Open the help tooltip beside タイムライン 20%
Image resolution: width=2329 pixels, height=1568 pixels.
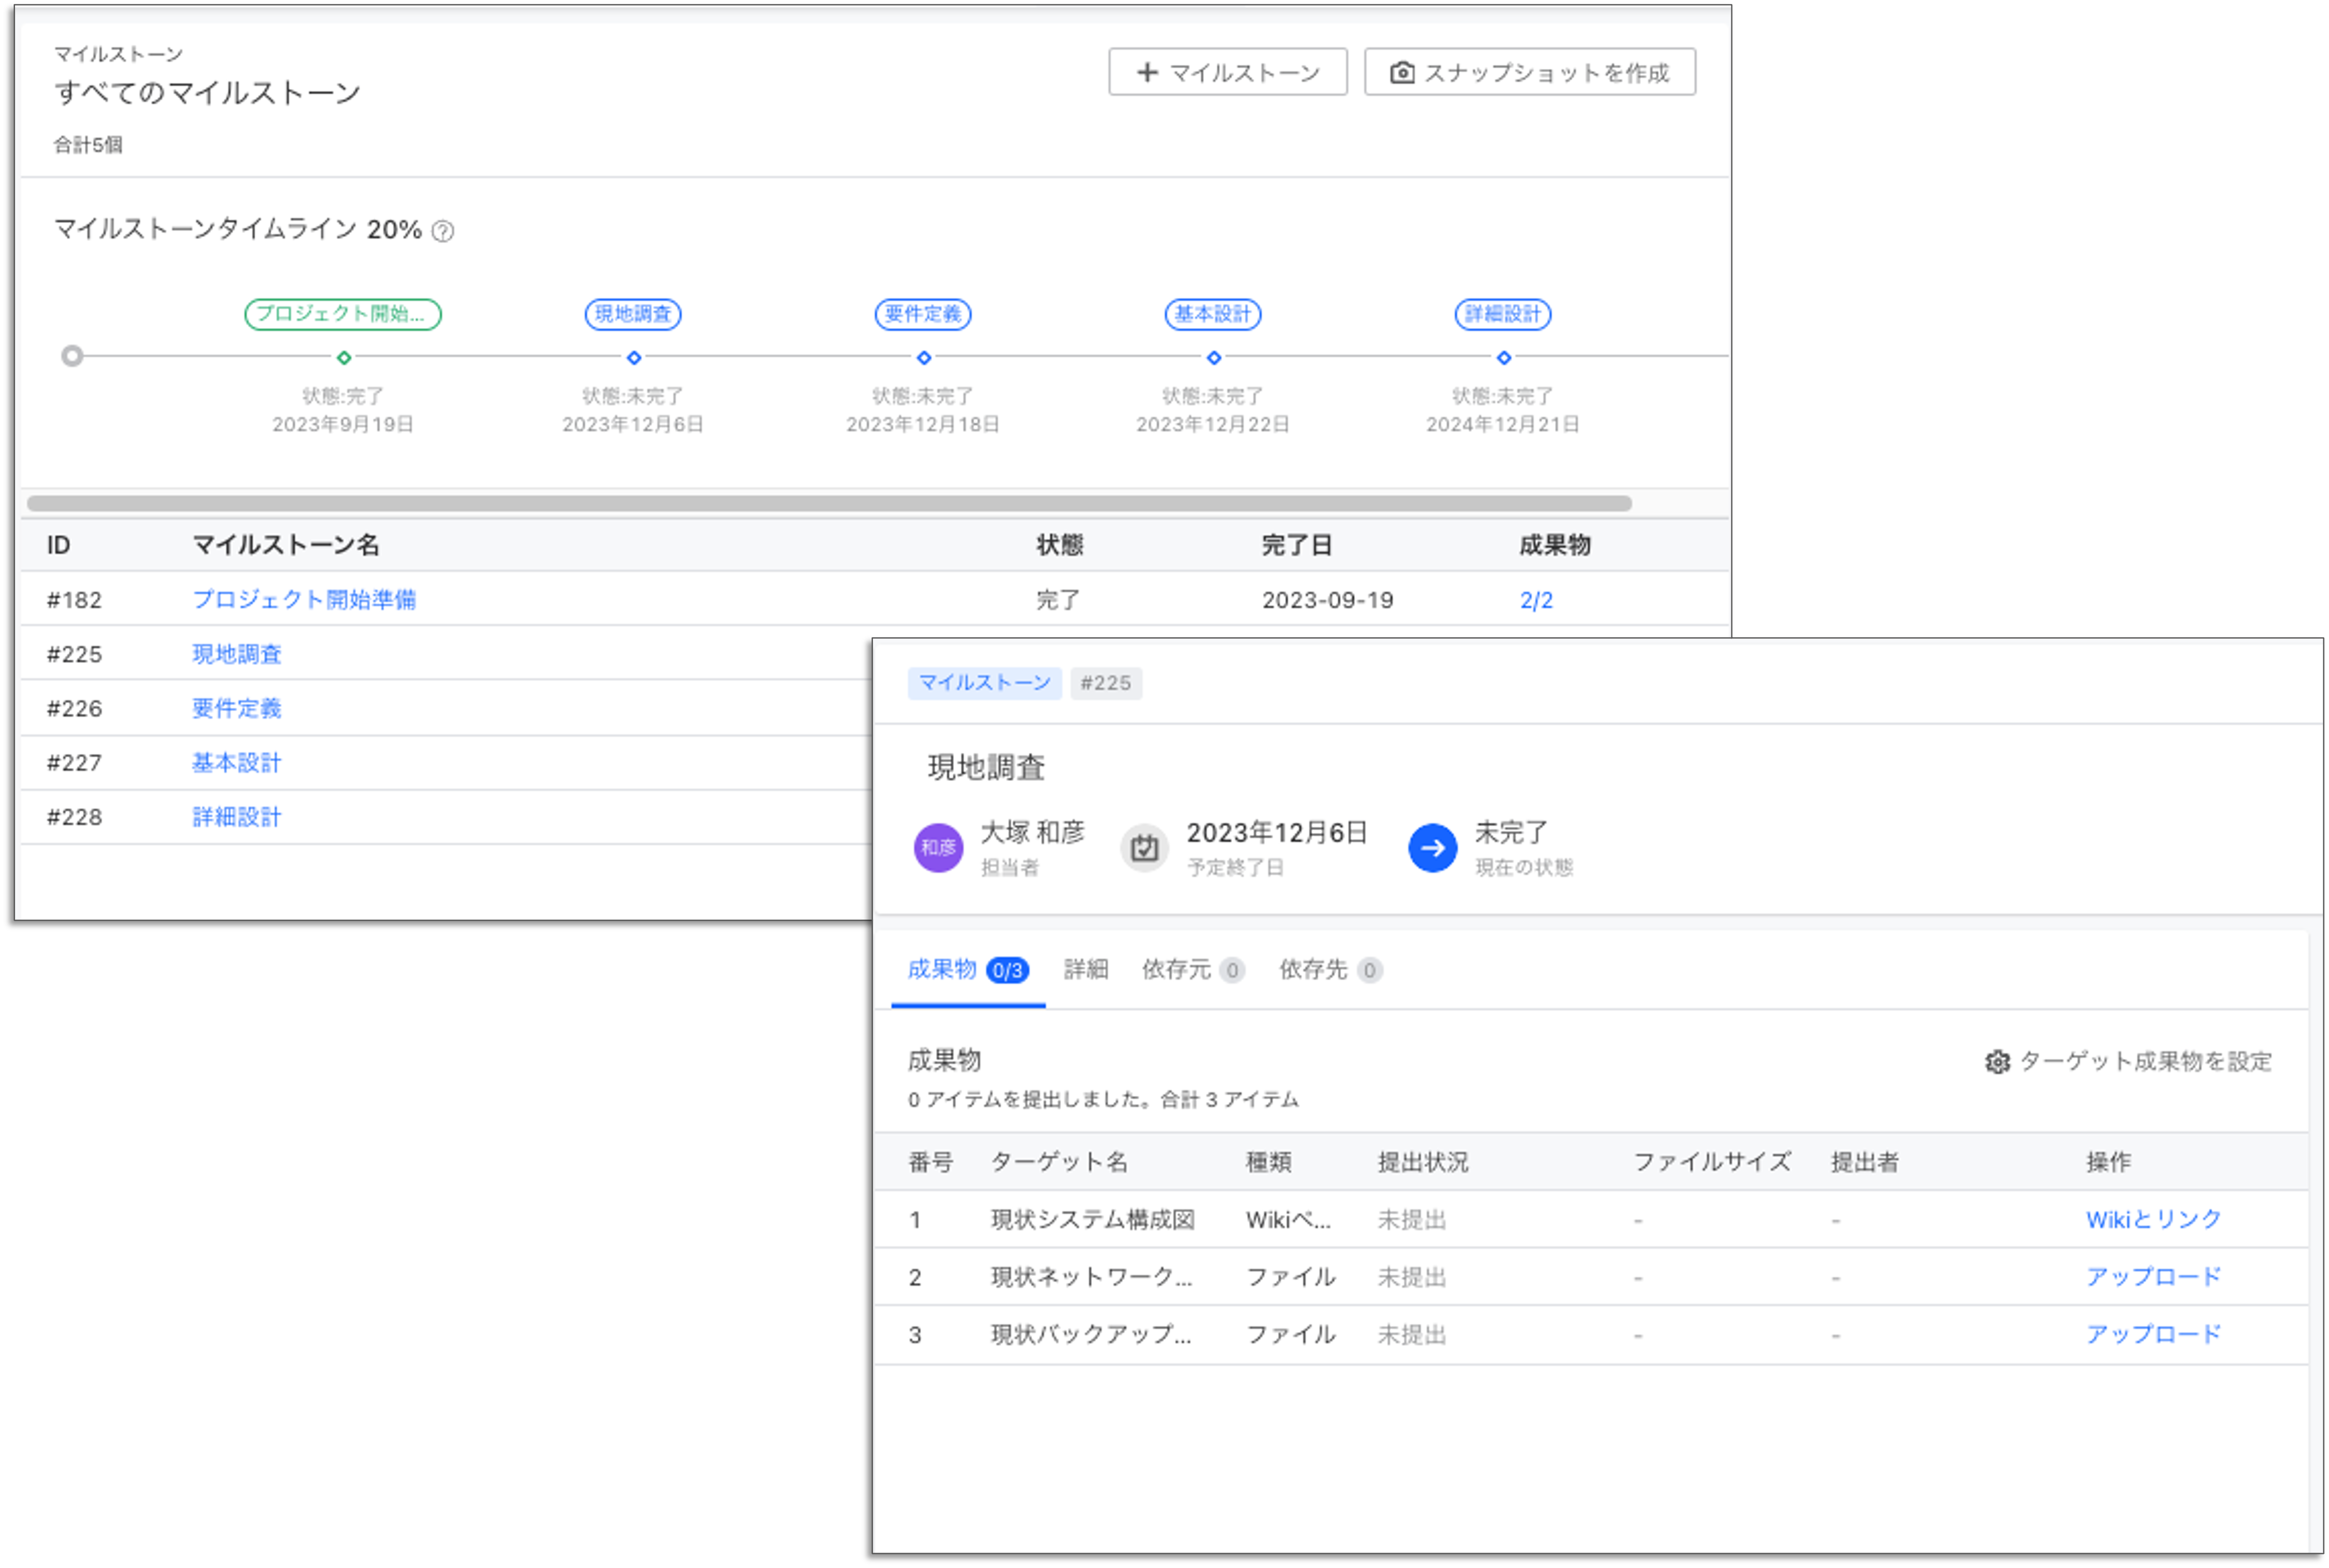point(443,231)
